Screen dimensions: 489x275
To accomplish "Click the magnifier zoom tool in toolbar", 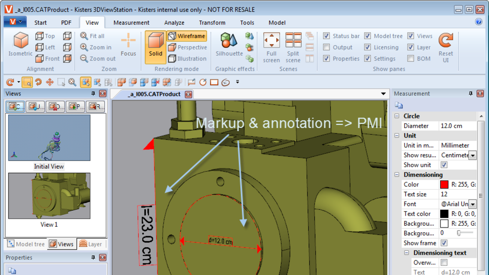I will (x=72, y=82).
